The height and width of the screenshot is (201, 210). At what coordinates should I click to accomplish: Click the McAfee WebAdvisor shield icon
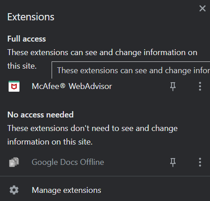(14, 86)
